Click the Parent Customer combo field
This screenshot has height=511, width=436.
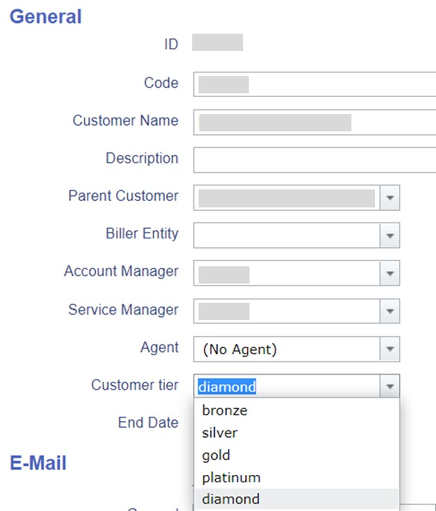(287, 198)
